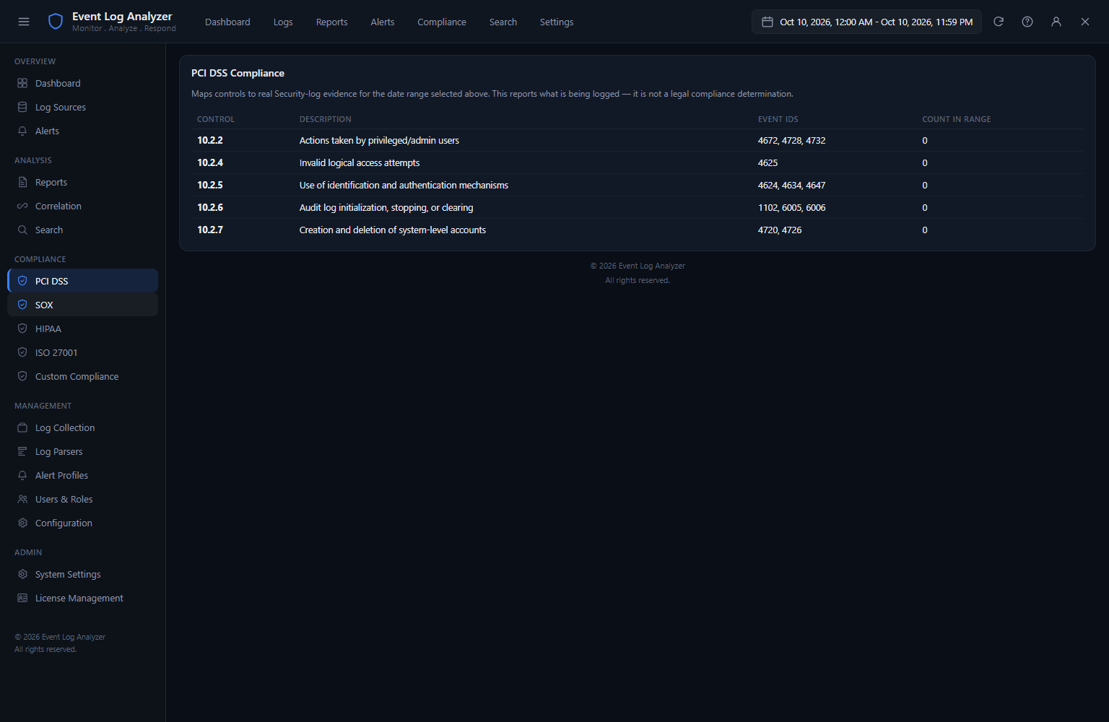Click control 10.2.7 in the table
The width and height of the screenshot is (1109, 722).
210,230
